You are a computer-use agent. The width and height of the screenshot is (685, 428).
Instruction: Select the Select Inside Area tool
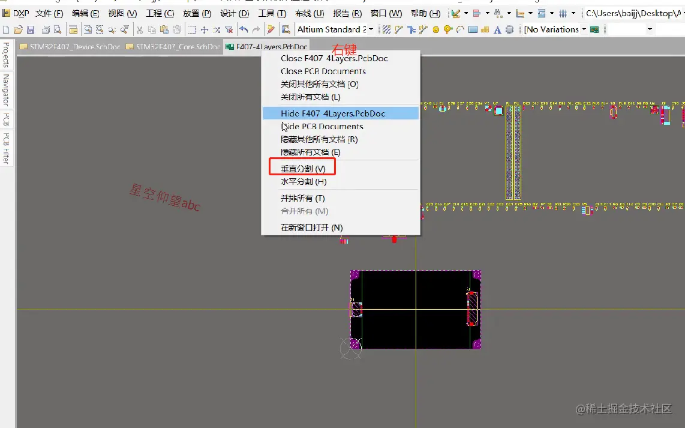pyautogui.click(x=191, y=30)
